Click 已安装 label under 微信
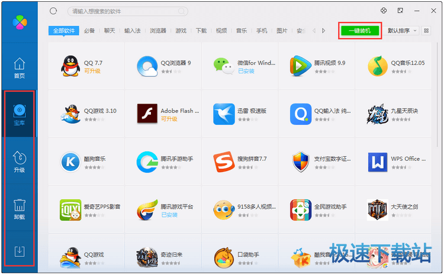 [x=246, y=71]
